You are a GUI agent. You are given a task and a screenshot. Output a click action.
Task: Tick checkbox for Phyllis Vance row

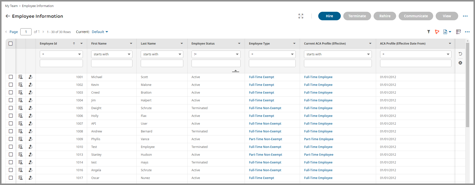11,139
